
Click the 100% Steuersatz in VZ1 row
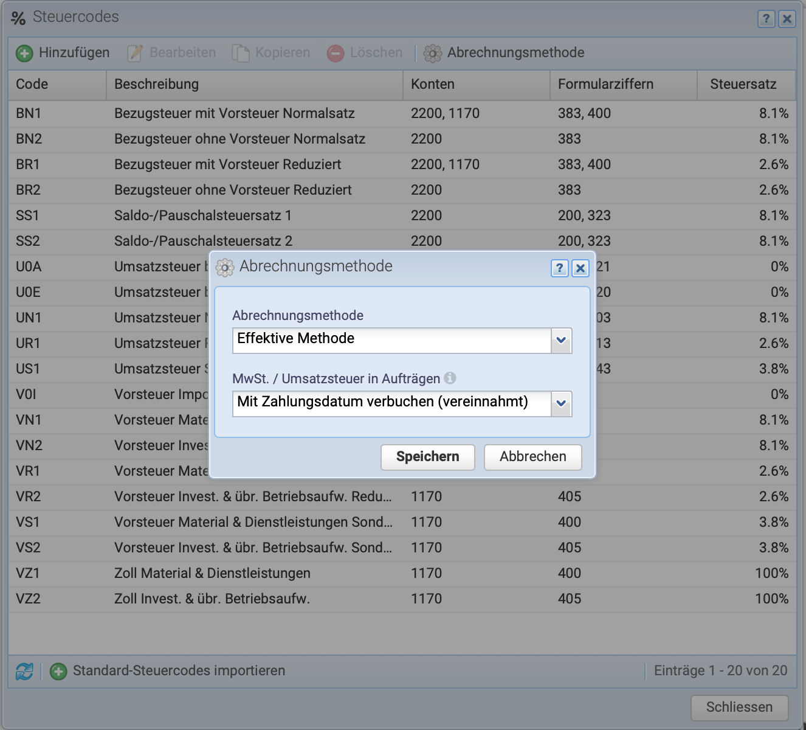coord(772,574)
